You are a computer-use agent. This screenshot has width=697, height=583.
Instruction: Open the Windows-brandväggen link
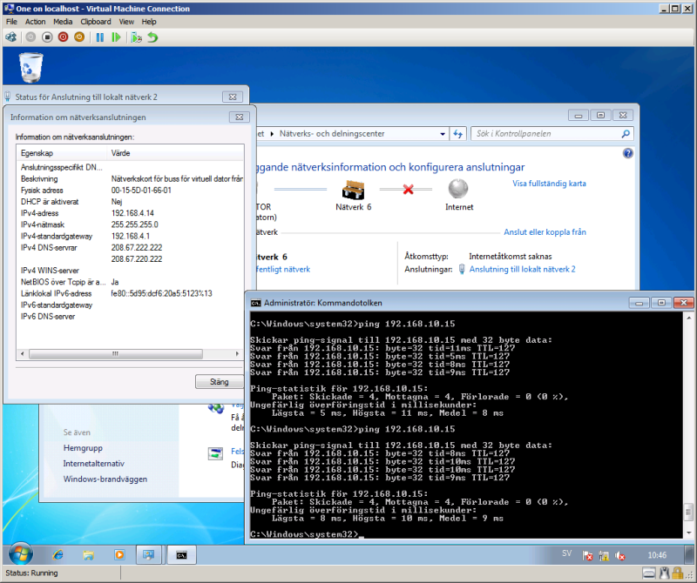(x=105, y=479)
